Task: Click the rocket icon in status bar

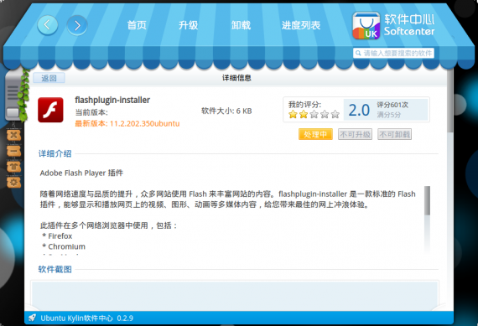Action: [x=32, y=318]
